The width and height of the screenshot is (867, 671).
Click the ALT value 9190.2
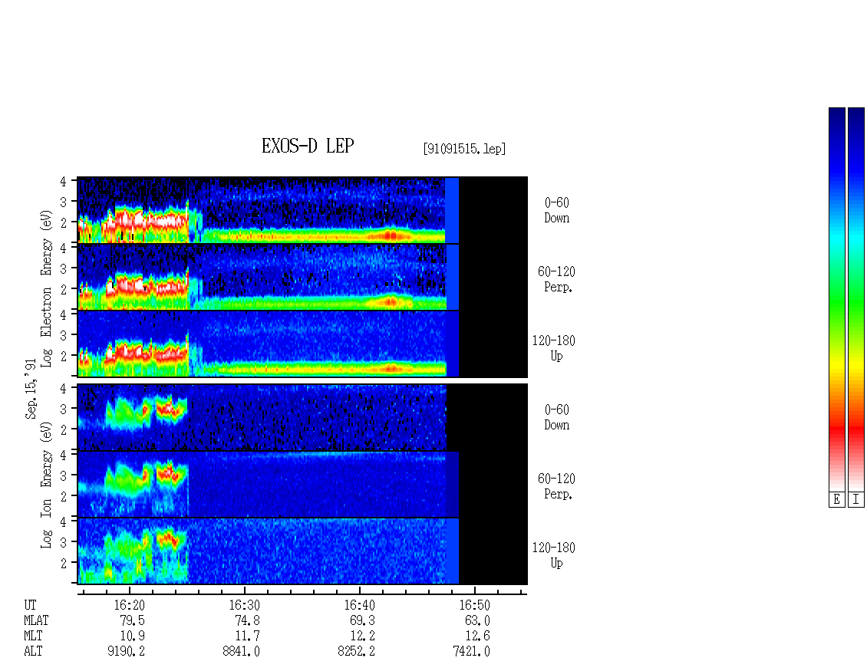126,652
